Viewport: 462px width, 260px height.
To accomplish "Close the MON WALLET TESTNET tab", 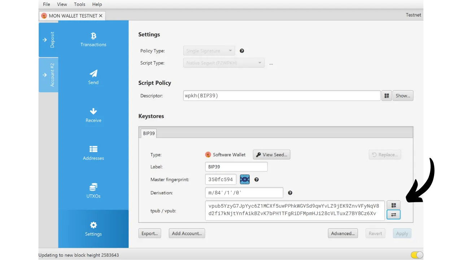I will coord(101,16).
